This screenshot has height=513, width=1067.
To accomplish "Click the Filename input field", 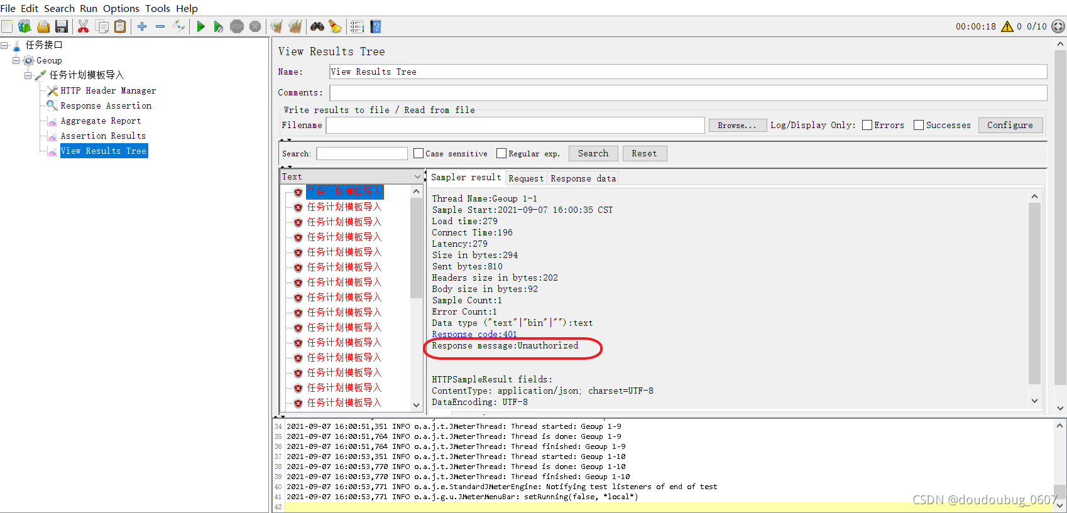I will click(x=515, y=125).
